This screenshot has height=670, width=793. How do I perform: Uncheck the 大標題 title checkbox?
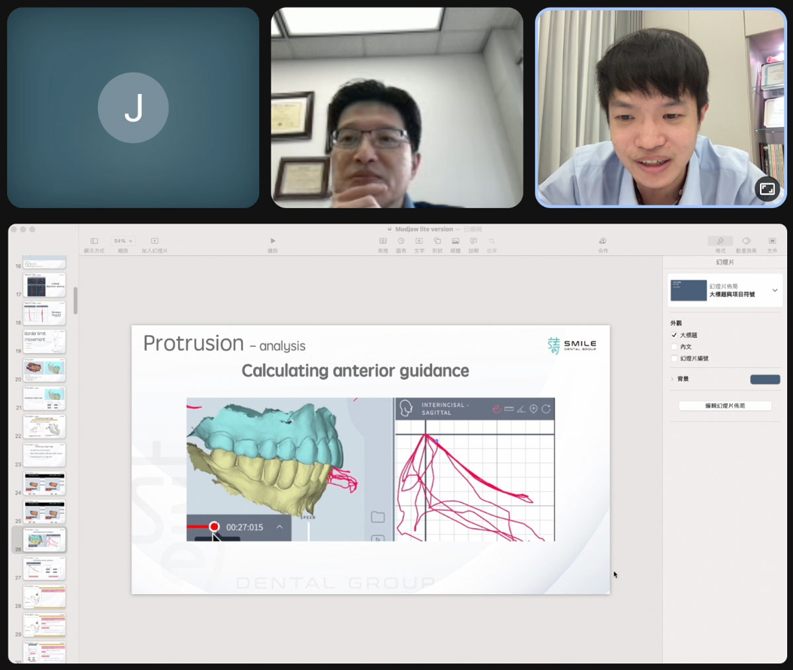[x=674, y=335]
